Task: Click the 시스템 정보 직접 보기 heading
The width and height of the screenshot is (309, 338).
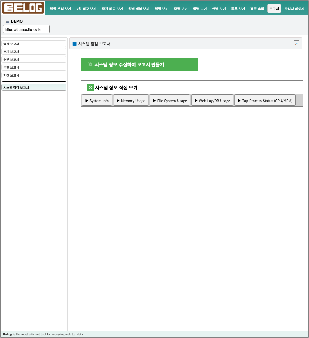Action: tap(116, 87)
